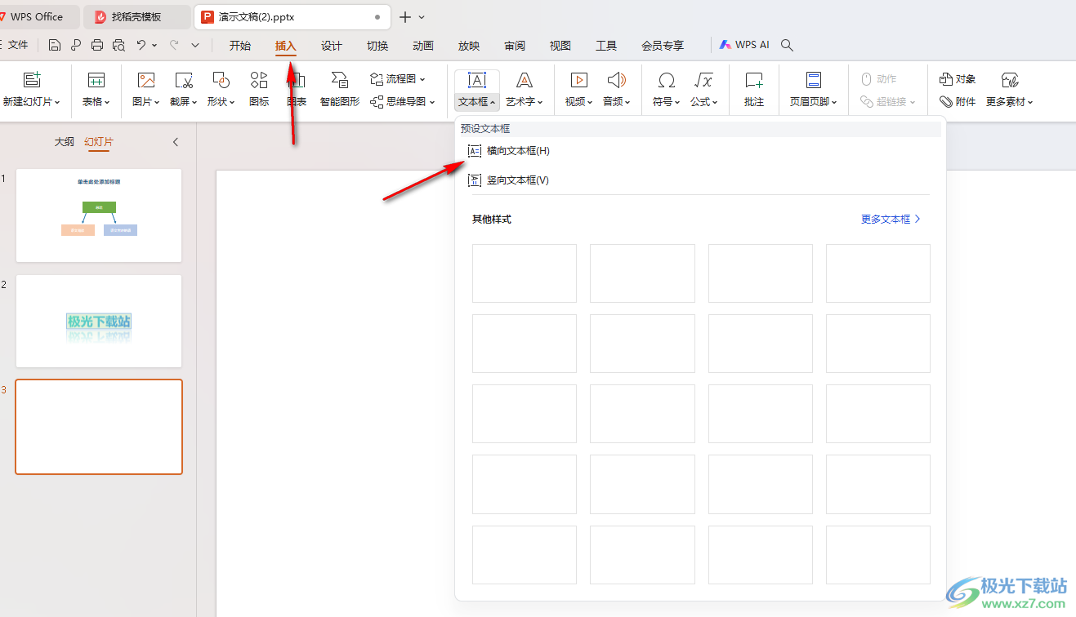Switch to the 找稻壳模板 tab

coord(137,17)
